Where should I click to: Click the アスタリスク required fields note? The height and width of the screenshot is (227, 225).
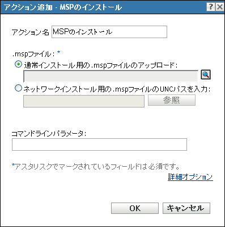pos(96,167)
